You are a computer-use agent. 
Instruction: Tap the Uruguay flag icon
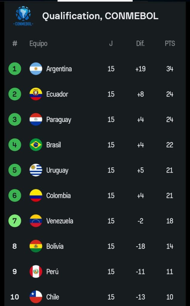point(36,170)
